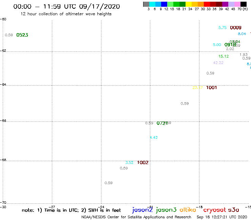Select the lavender swatch in the legend

point(231,4)
